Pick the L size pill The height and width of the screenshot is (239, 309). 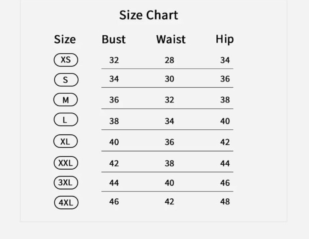coord(66,120)
